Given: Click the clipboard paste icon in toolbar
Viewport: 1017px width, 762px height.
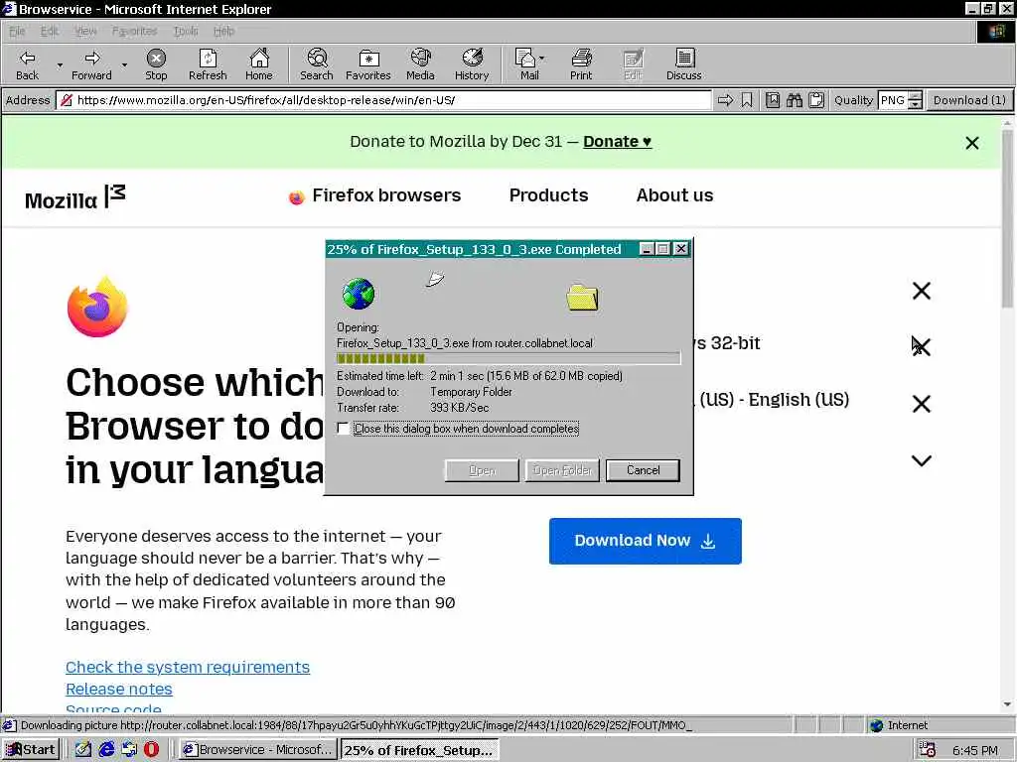Looking at the screenshot, I should [x=816, y=100].
